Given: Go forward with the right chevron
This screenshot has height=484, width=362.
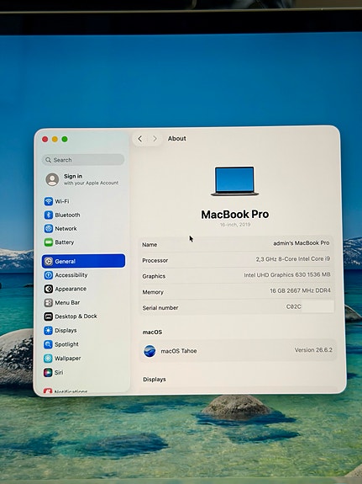Looking at the screenshot, I should coord(155,139).
